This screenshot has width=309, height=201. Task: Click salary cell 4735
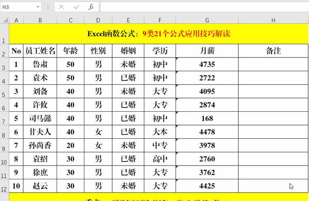coord(207,64)
